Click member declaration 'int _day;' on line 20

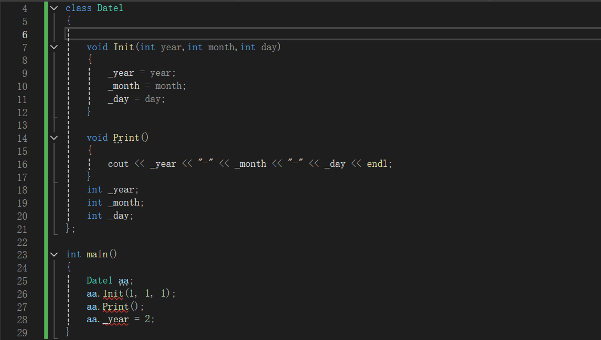110,216
